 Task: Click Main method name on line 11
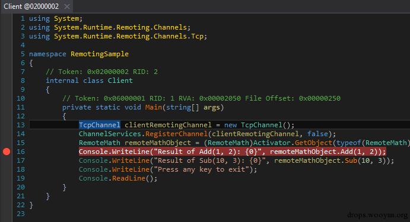click(x=154, y=107)
